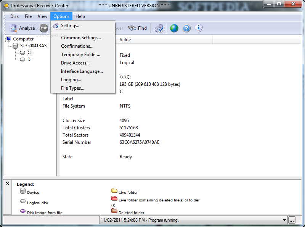Screen dimensions: 305x227
Task: Open settings via gears checkmark toolbar icon
Action: point(159,29)
